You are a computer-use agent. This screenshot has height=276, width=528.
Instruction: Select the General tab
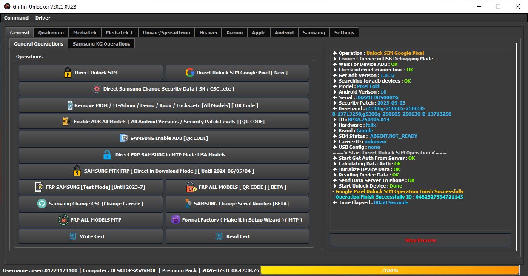pyautogui.click(x=20, y=32)
